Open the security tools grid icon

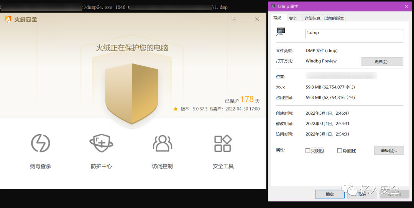[x=223, y=143]
